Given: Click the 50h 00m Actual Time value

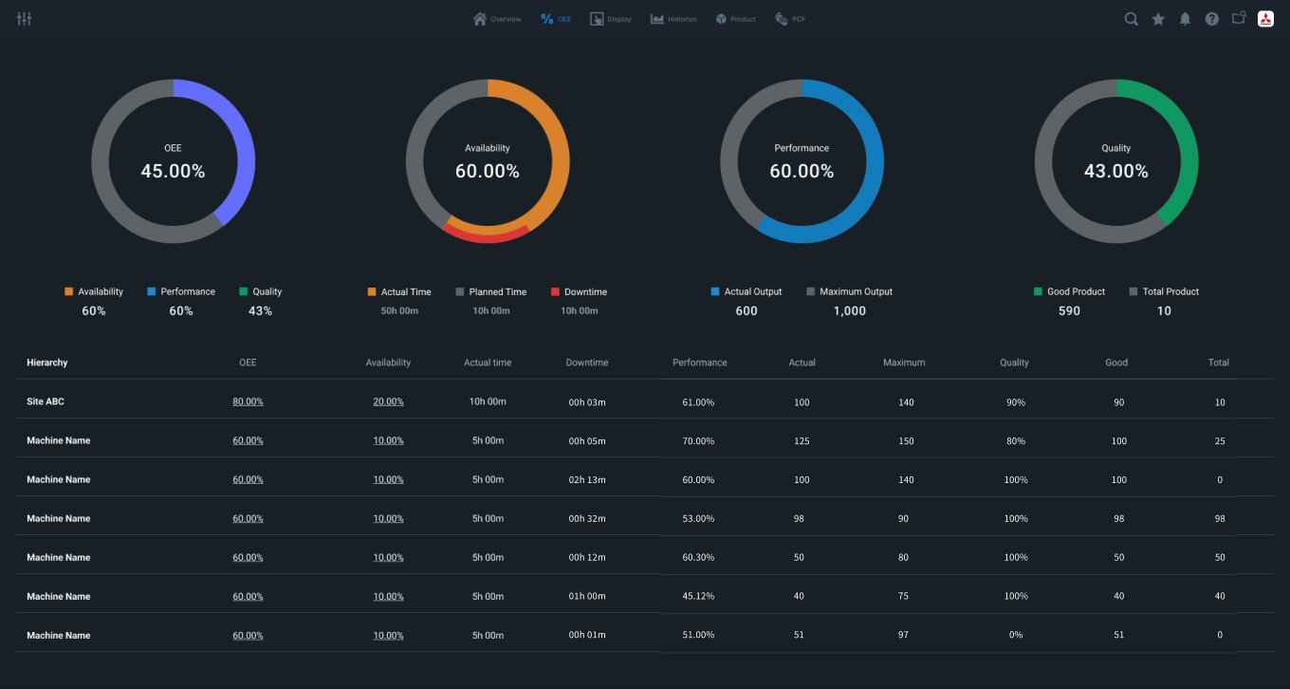Looking at the screenshot, I should coord(399,311).
